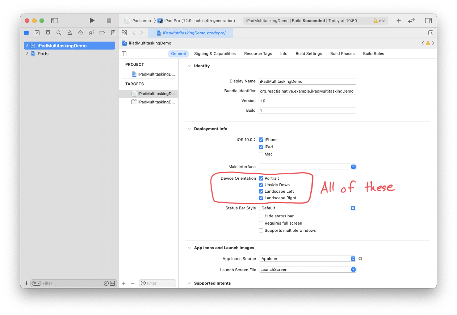This screenshot has width=457, height=315.
Task: Switch to Build Phases tab
Action: pos(342,54)
